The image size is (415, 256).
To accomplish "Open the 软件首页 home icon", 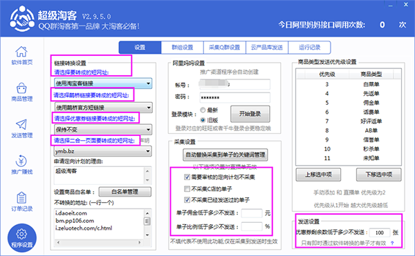I will pos(21,52).
